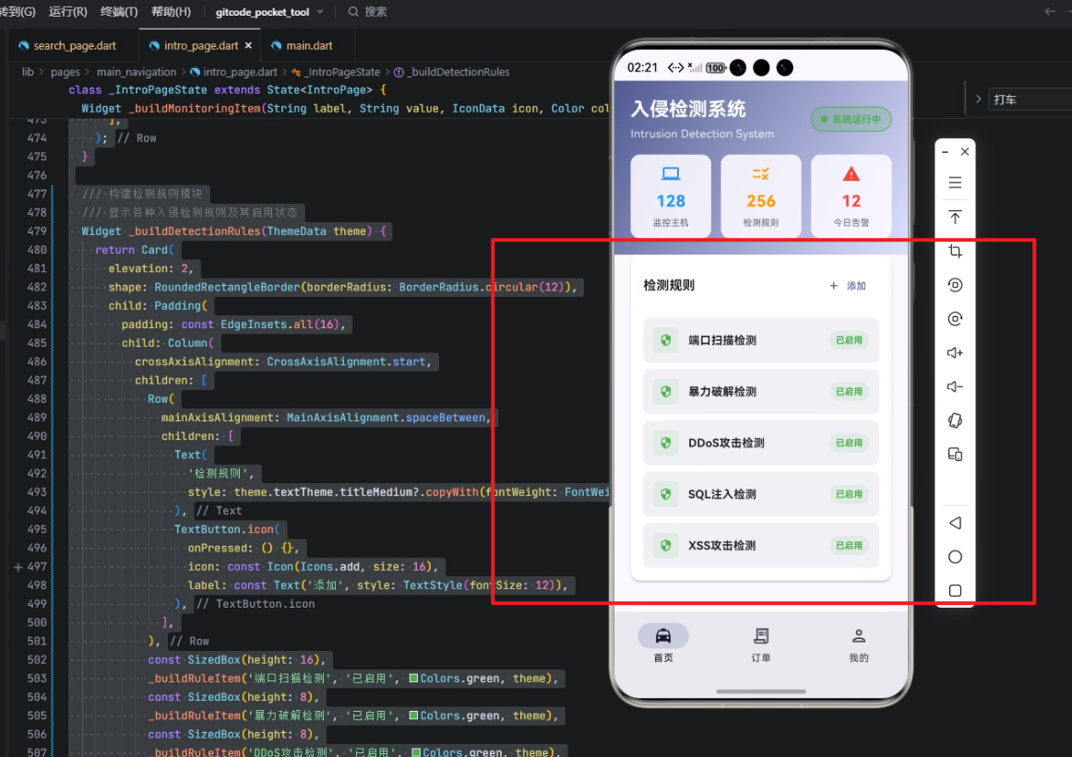Rotate the emulator screen

pos(955,420)
